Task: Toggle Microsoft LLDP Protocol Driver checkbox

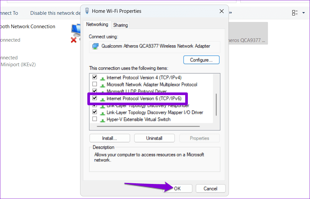Action: (x=95, y=91)
